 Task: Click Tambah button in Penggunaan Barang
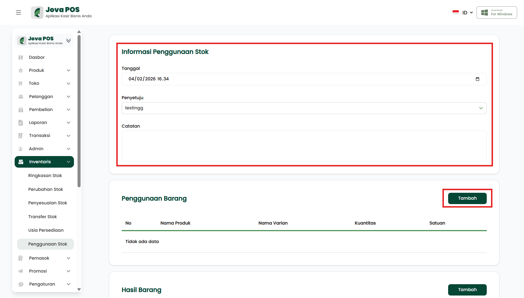coord(467,198)
